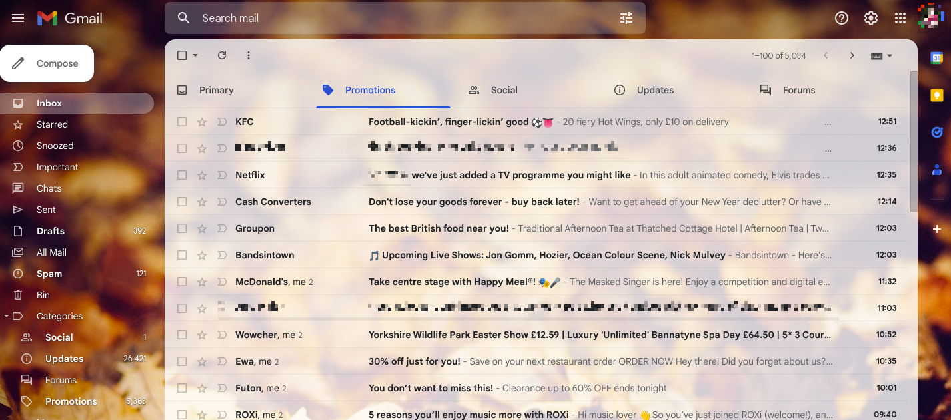Open Support help icon

pyautogui.click(x=842, y=18)
